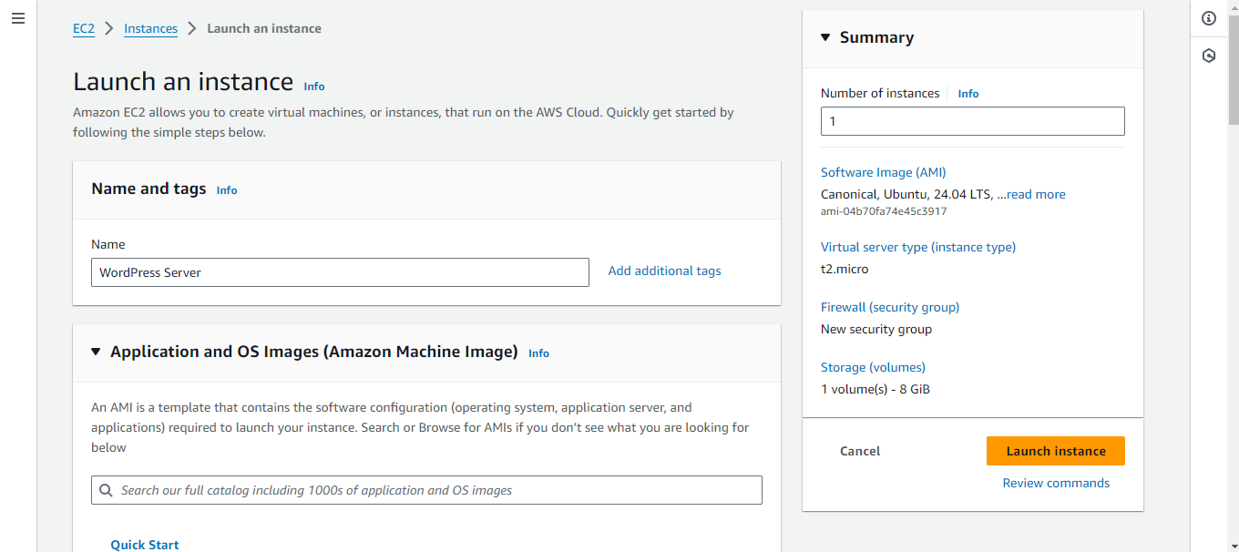Click the info panel icon in right sidebar
The image size is (1239, 552).
(x=1209, y=18)
